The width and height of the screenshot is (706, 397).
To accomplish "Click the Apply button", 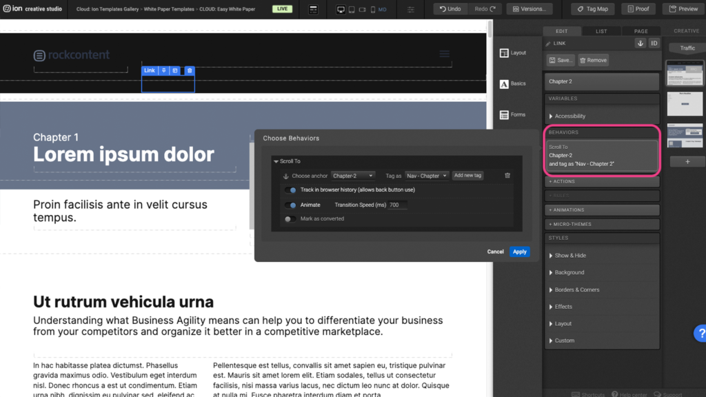I will tap(520, 252).
